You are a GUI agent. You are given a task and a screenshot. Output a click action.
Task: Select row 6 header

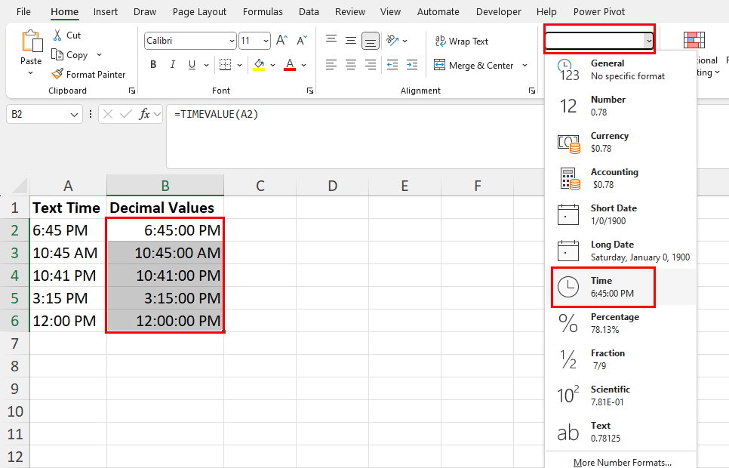click(15, 321)
